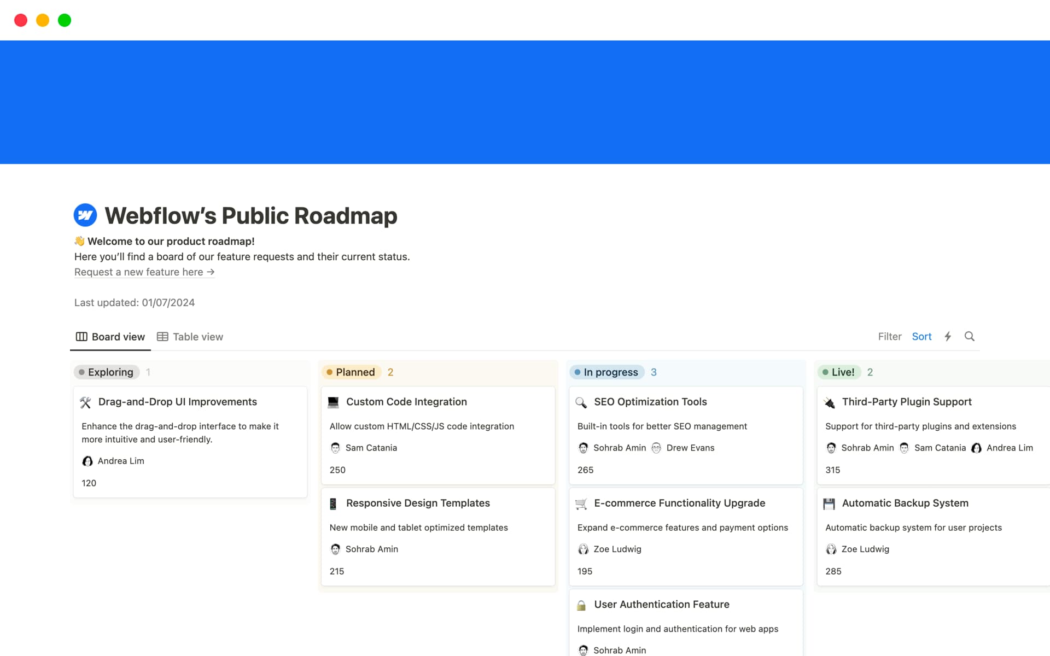1050x656 pixels.
Task: Click the mobile phone icon on Responsive Design Templates
Action: click(334, 503)
